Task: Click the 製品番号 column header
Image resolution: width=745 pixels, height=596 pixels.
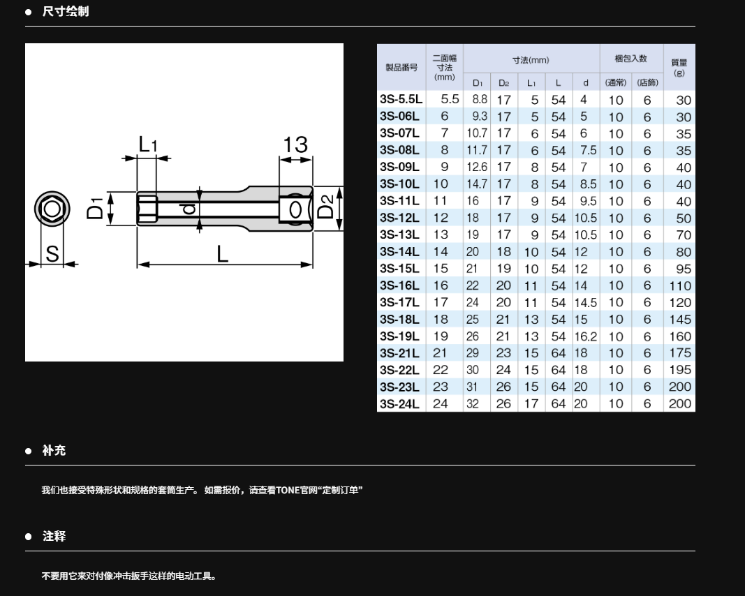Action: point(401,68)
